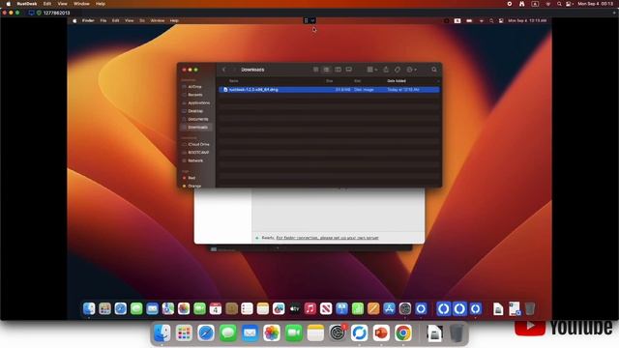Click the Finder share icon
The width and height of the screenshot is (619, 348).
[386, 70]
